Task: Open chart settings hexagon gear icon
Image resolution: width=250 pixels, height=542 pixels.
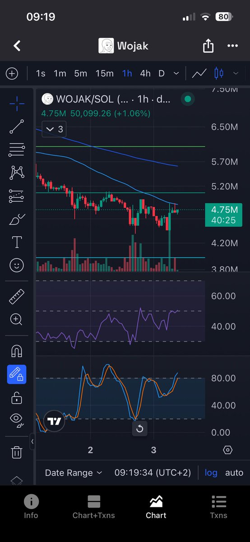Action: 228,450
